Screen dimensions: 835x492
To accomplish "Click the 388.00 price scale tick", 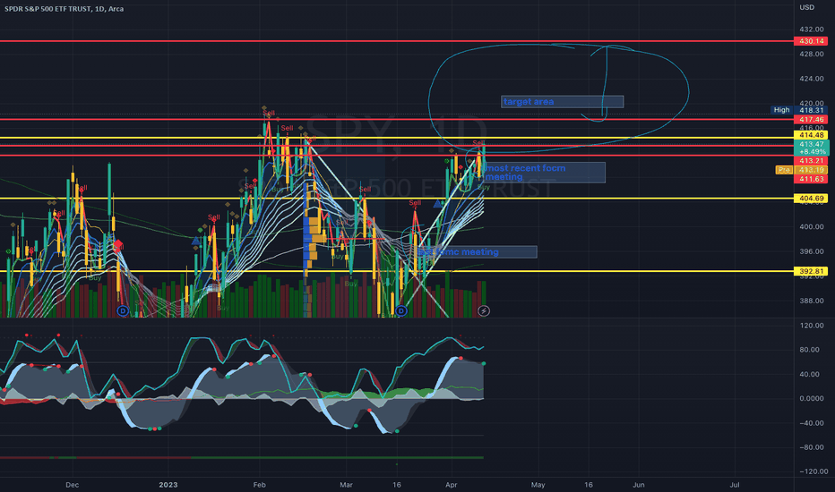I will [811, 301].
